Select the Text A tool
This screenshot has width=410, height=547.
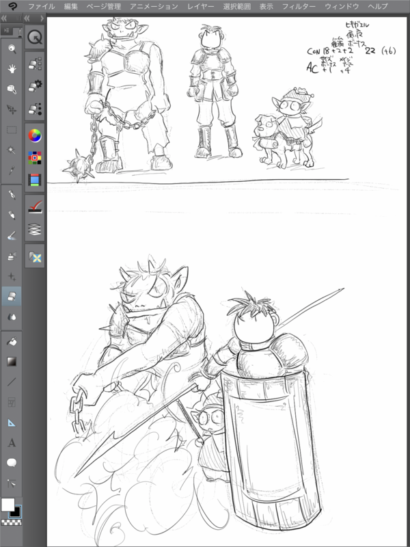(12, 443)
